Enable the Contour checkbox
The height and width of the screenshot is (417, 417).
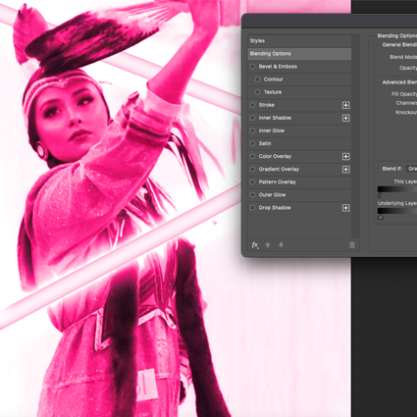(257, 79)
